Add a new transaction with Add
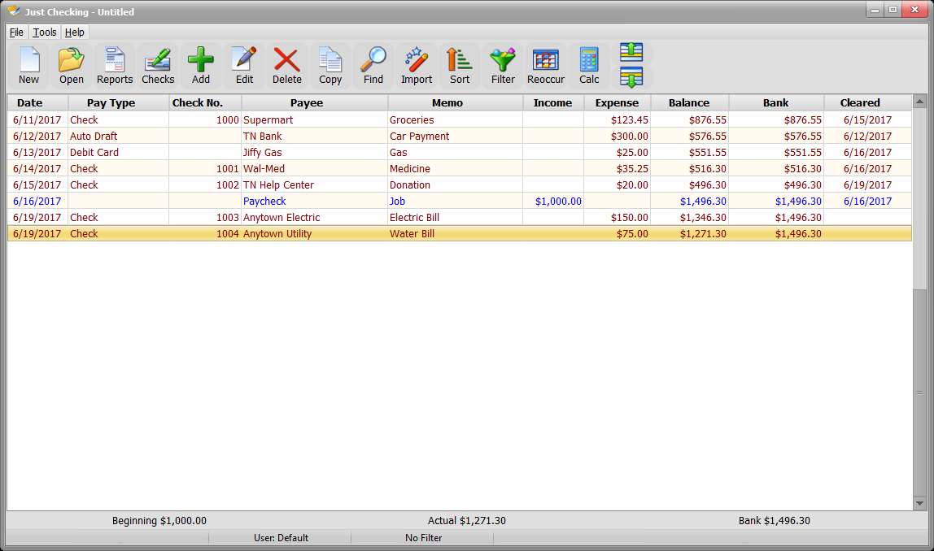934x551 pixels. tap(201, 65)
